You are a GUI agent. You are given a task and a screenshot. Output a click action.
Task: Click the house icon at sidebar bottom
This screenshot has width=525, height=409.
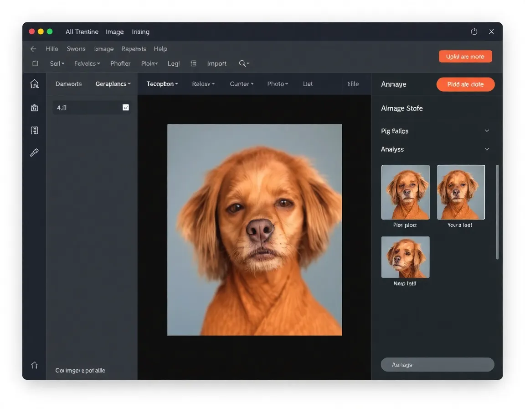(34, 365)
